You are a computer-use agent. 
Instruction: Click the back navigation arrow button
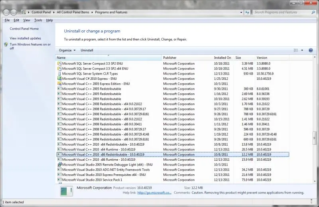(6, 12)
